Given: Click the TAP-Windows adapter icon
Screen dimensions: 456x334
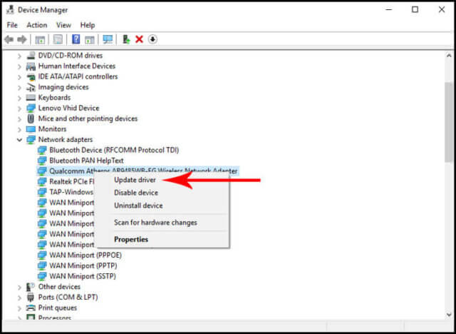Looking at the screenshot, I should click(x=42, y=192).
